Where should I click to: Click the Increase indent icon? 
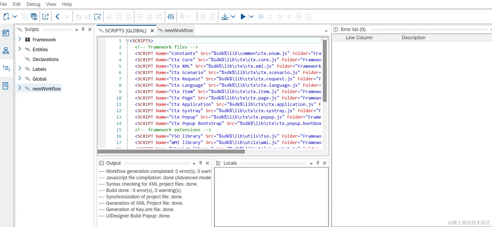click(x=212, y=16)
